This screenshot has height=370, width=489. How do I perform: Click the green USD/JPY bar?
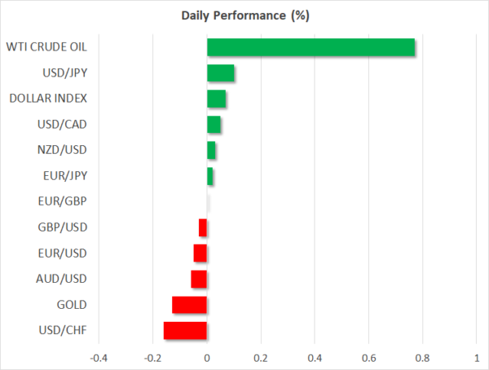221,73
